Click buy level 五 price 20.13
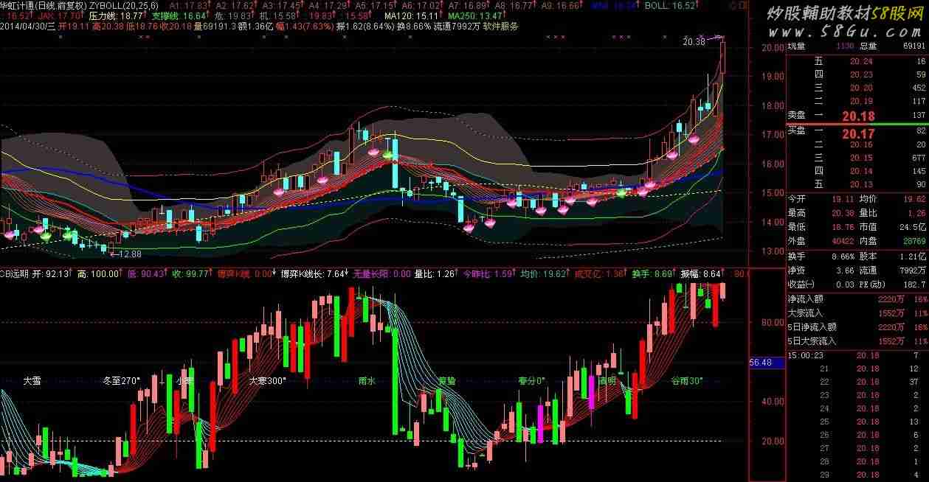 pyautogui.click(x=861, y=184)
